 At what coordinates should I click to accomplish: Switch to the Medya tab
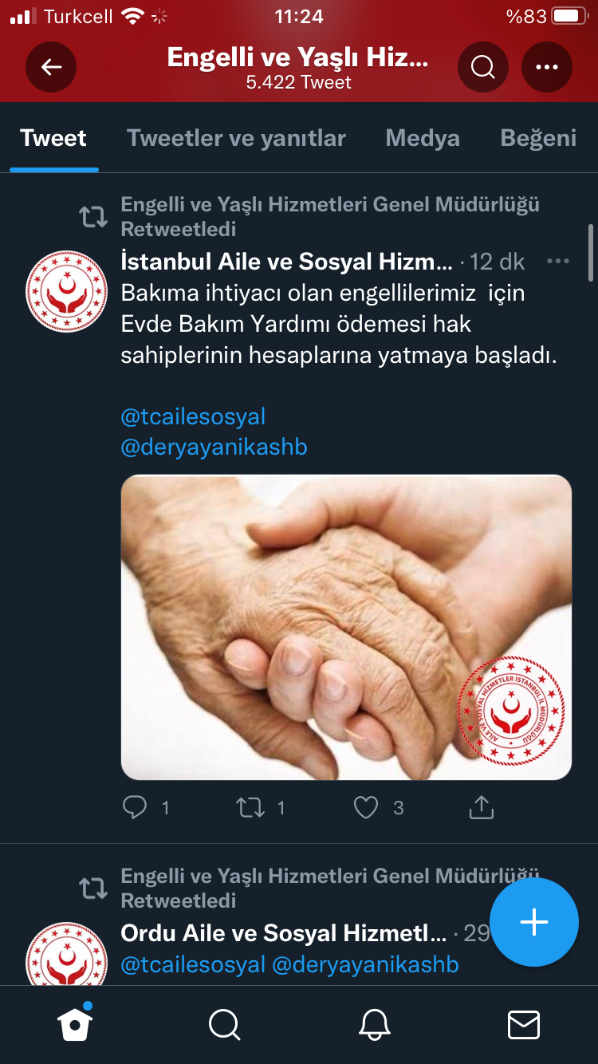tap(423, 138)
